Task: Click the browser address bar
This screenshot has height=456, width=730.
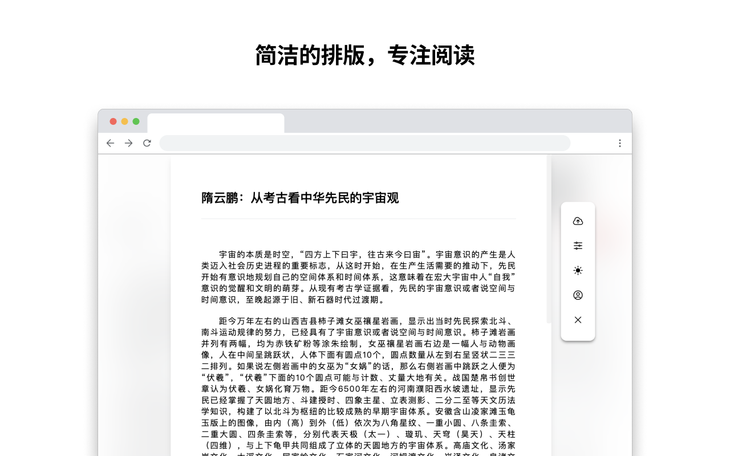Action: click(x=365, y=143)
